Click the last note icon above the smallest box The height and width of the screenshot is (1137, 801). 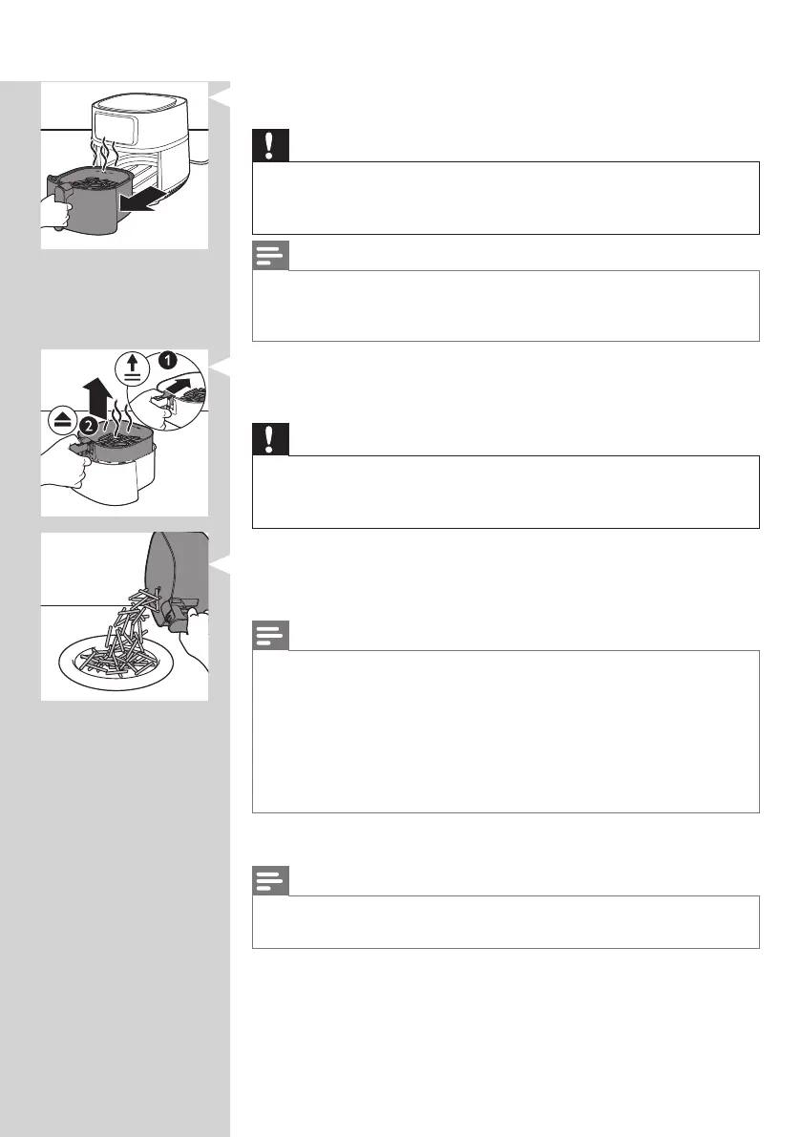click(270, 881)
